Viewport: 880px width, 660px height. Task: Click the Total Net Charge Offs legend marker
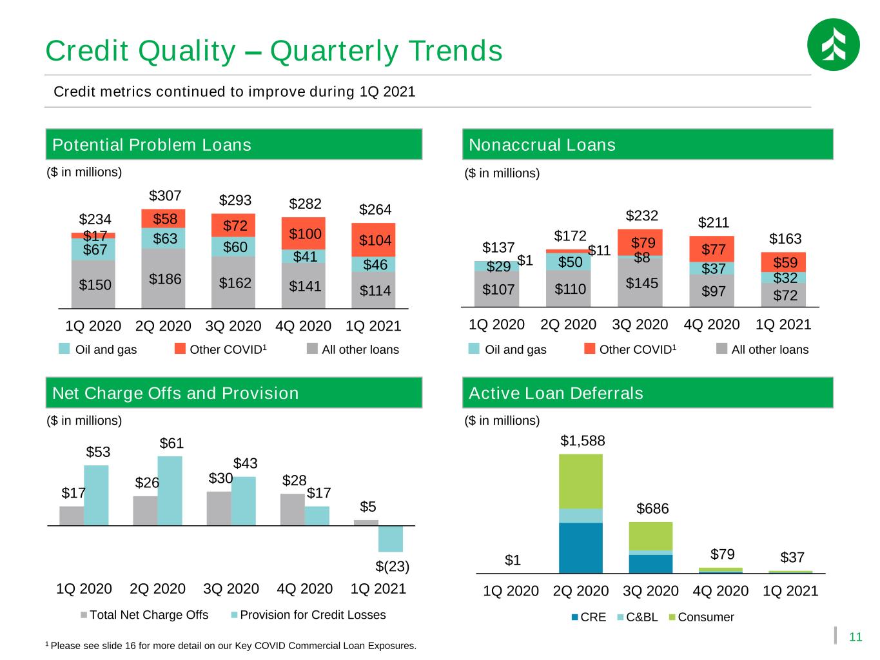84,615
